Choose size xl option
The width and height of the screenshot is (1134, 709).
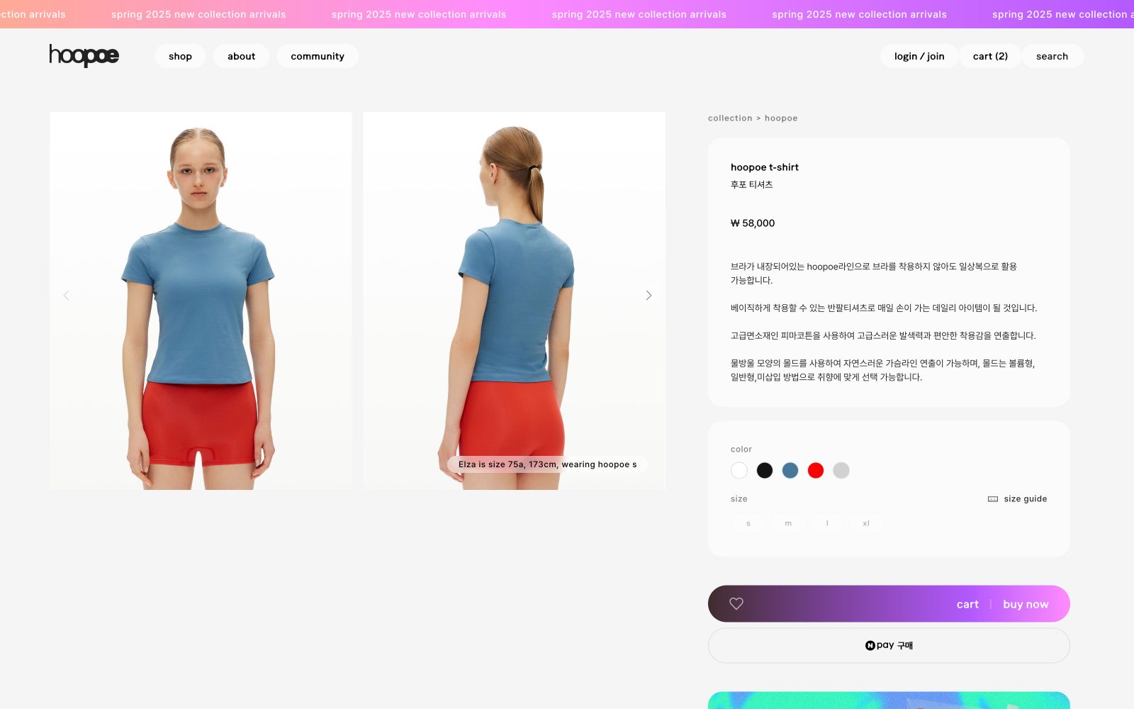click(866, 523)
